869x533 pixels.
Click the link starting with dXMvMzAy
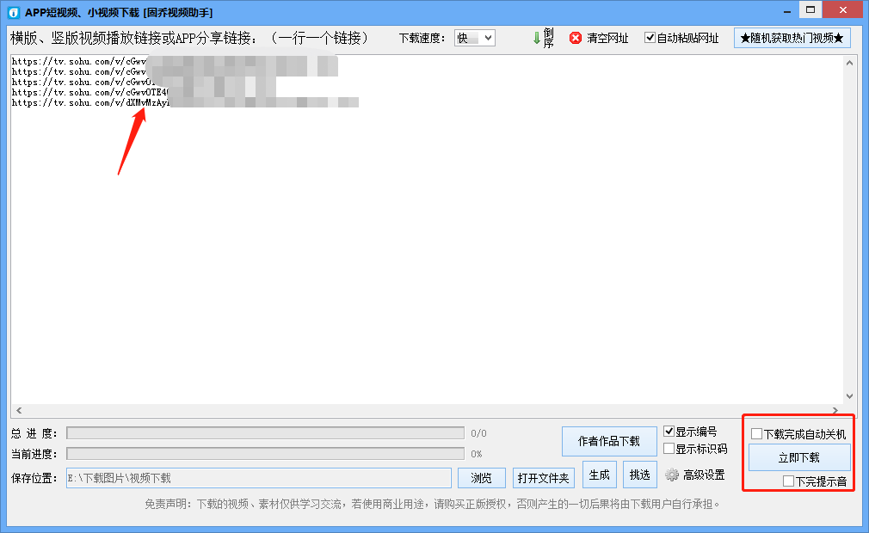click(x=185, y=103)
